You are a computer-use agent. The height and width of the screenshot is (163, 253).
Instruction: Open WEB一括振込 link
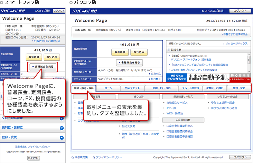pyautogui.click(x=175, y=113)
